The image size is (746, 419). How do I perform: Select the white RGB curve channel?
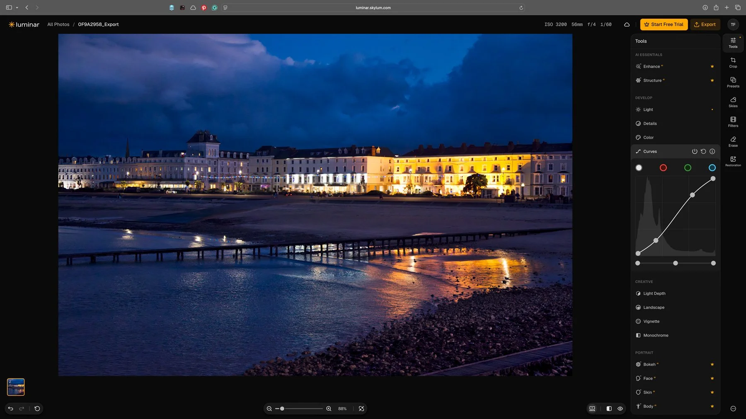639,168
